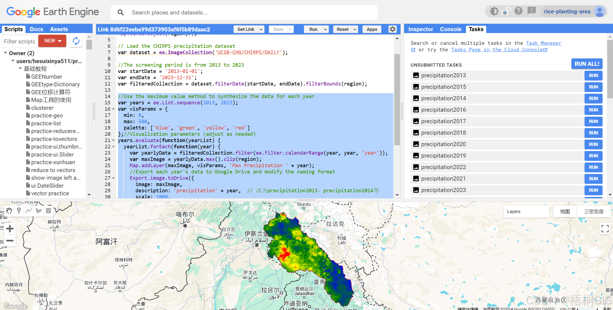Switch to the Docs tab
613x310 pixels.
coord(36,29)
